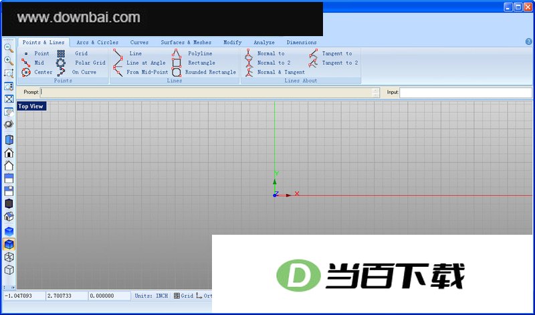Click the Zoom Extents icon
535x315 pixels.
(9, 99)
